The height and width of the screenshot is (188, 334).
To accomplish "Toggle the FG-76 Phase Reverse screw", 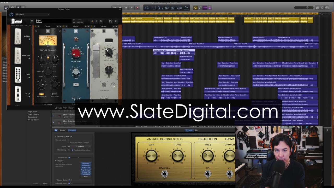I will tap(104, 85).
